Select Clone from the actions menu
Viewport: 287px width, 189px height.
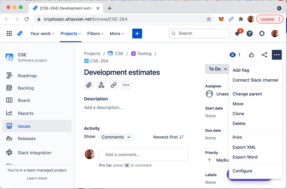point(238,114)
